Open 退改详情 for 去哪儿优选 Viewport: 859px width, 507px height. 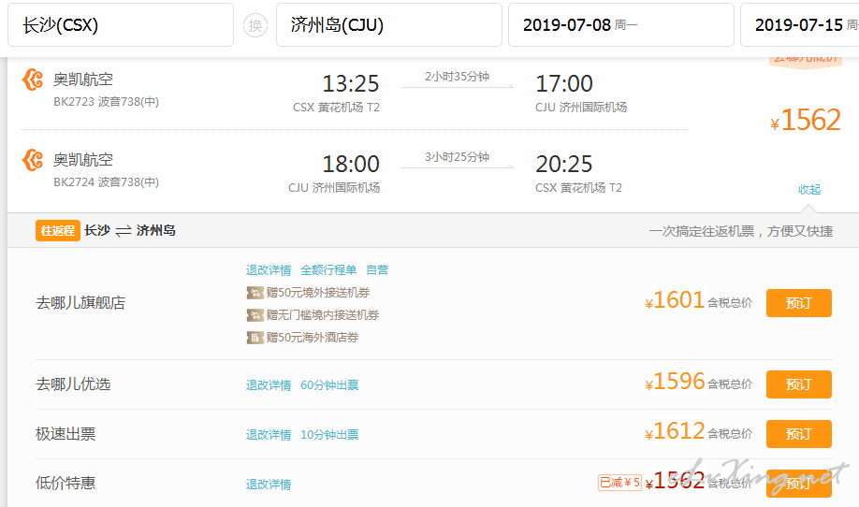[269, 384]
